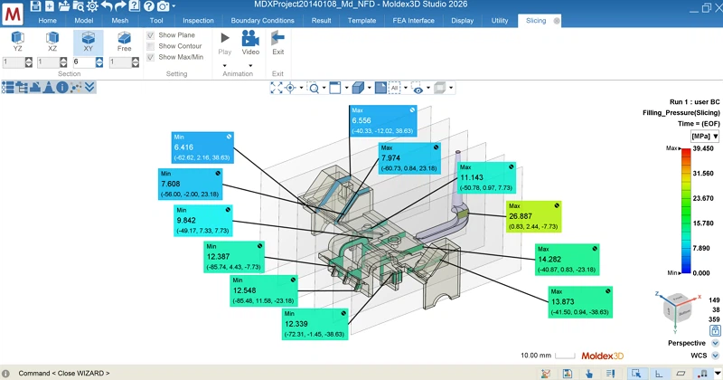Click the Fit to window icon
723x380 pixels.
[x=277, y=88]
